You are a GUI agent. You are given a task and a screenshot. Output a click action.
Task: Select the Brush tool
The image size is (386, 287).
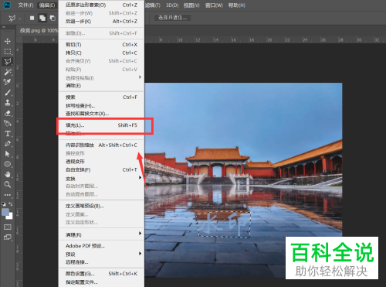coord(8,92)
